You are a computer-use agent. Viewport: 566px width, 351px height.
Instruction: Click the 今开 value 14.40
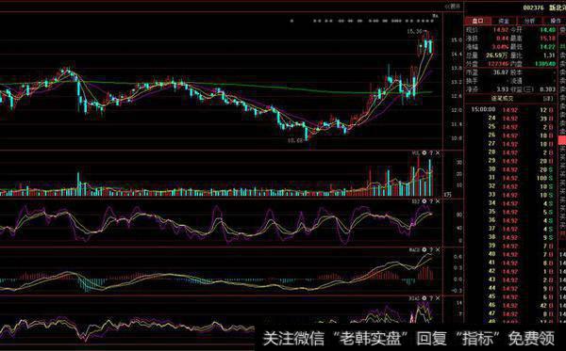(x=547, y=30)
